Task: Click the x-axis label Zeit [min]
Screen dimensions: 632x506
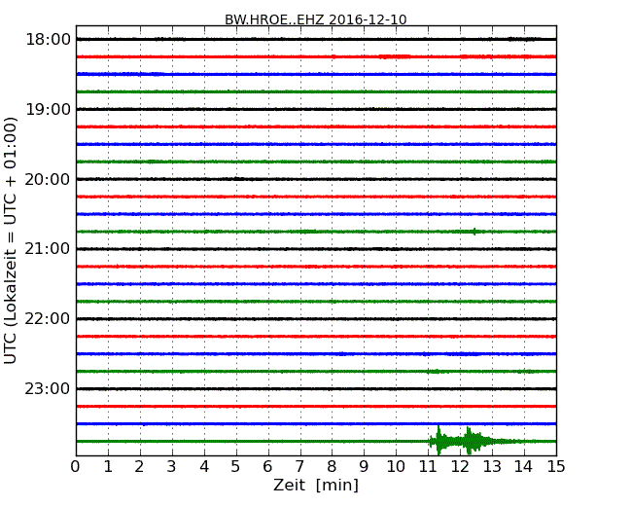Action: click(316, 485)
